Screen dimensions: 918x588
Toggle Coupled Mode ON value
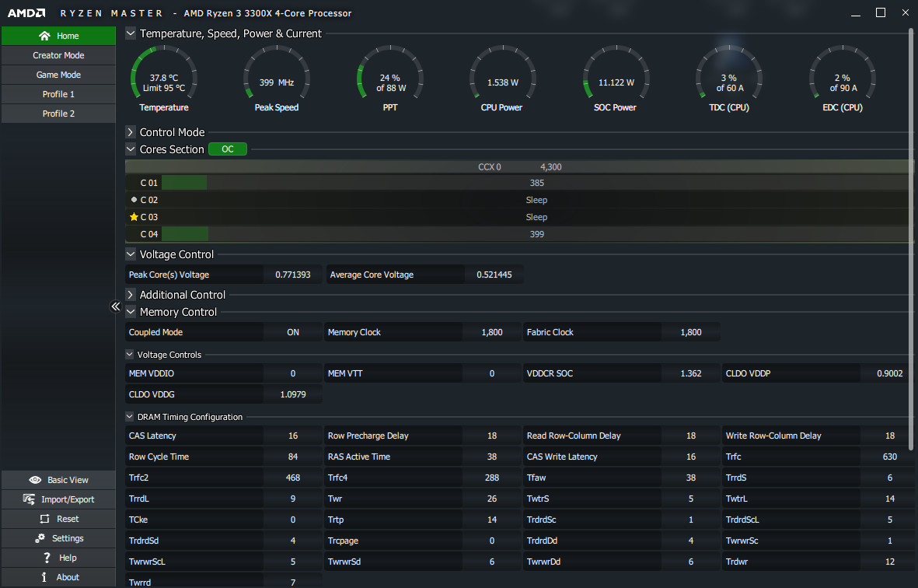click(293, 332)
